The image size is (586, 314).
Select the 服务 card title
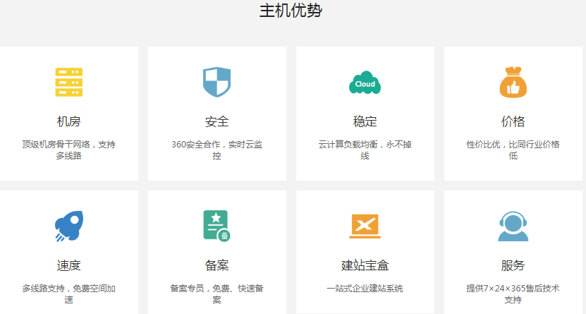(513, 265)
